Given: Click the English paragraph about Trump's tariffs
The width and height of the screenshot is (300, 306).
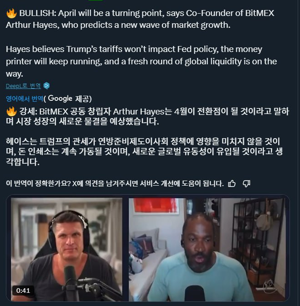Looking at the screenshot, I should pos(141,61).
